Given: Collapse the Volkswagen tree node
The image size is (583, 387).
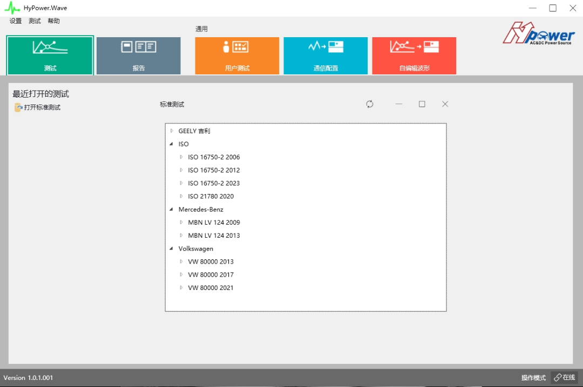Looking at the screenshot, I should pyautogui.click(x=172, y=248).
